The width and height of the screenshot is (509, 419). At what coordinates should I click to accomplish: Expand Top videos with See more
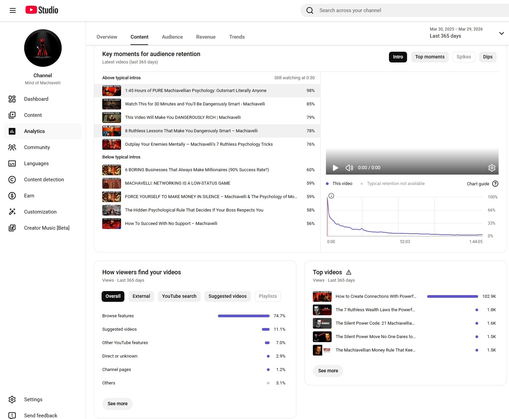(x=328, y=371)
